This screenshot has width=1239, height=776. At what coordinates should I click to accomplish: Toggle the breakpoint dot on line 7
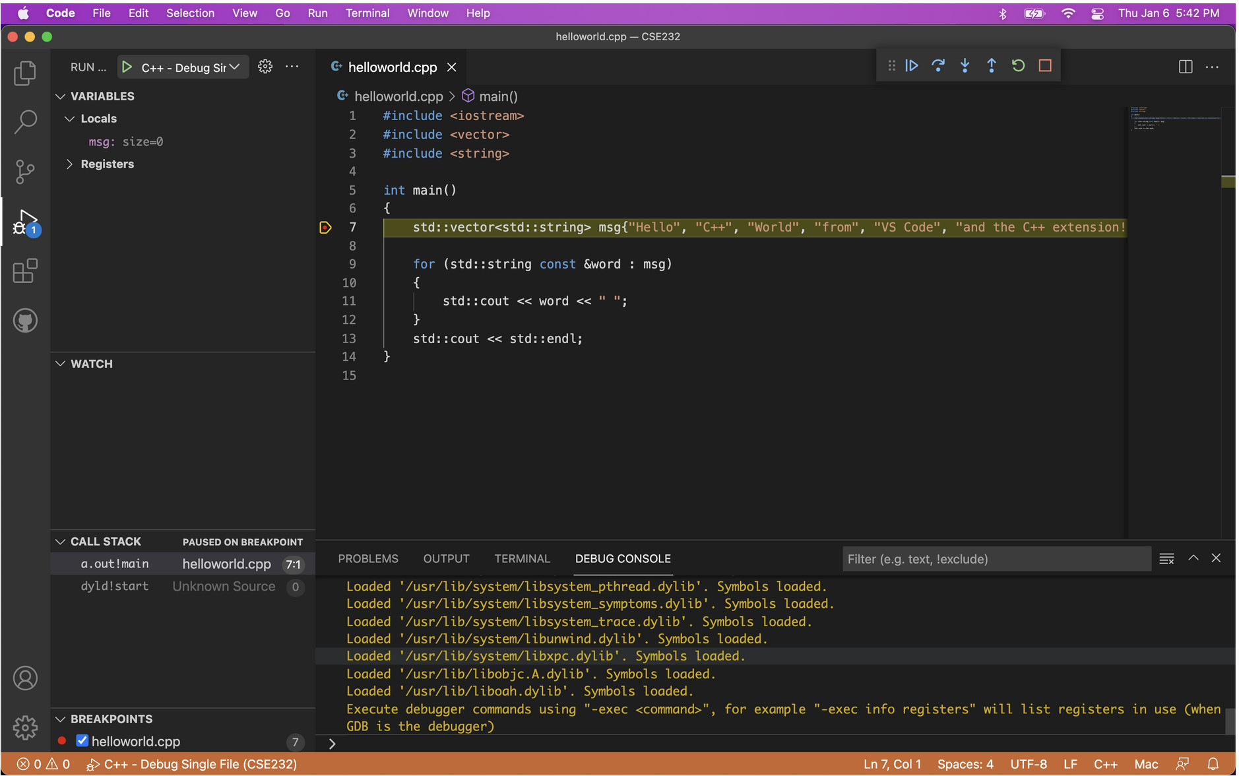click(x=325, y=227)
